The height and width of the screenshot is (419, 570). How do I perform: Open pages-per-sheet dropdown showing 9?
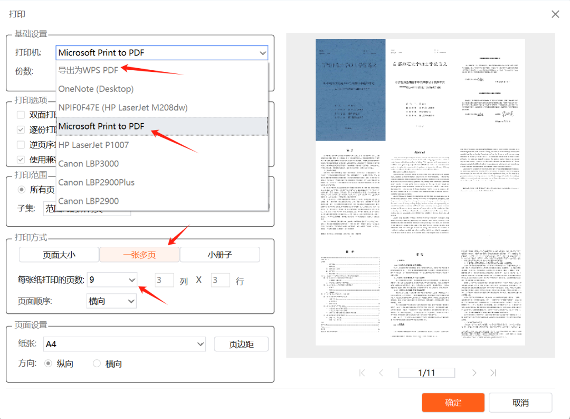131,280
